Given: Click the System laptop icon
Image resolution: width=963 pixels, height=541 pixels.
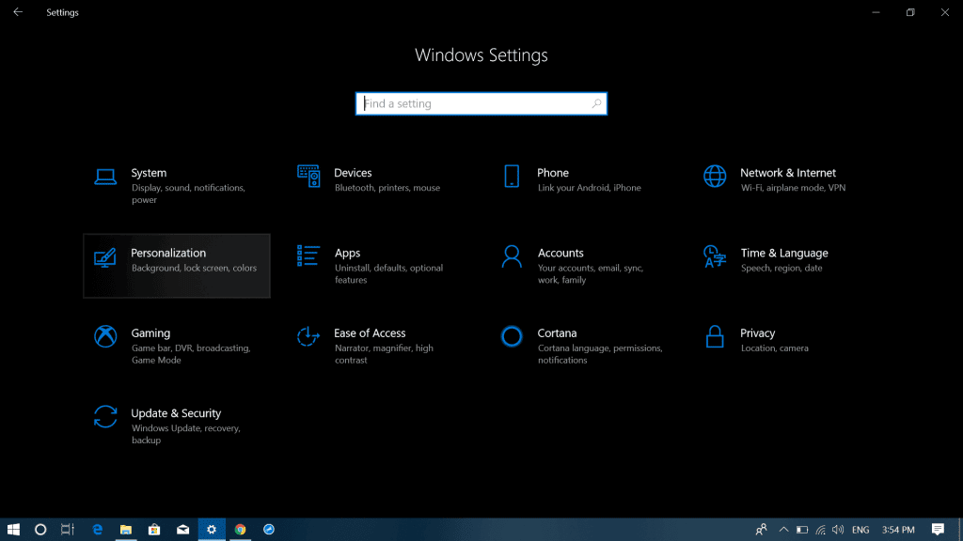Looking at the screenshot, I should click(105, 177).
